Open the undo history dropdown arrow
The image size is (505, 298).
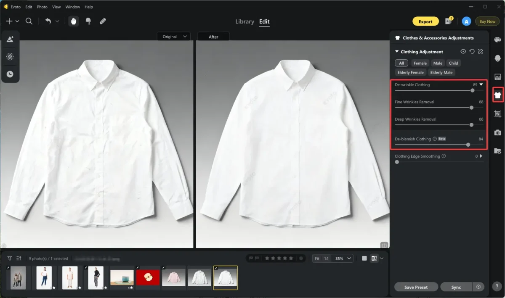tap(57, 21)
